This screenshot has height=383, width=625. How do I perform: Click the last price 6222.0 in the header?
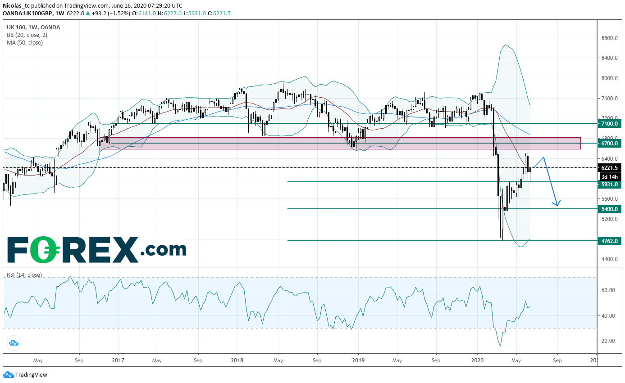pos(74,13)
